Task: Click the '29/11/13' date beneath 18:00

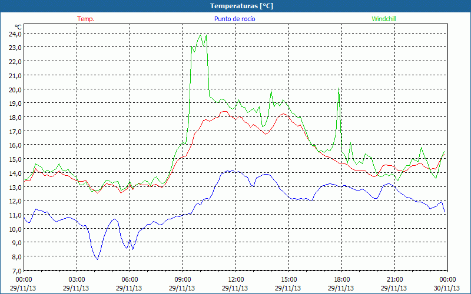Action: coord(341,288)
